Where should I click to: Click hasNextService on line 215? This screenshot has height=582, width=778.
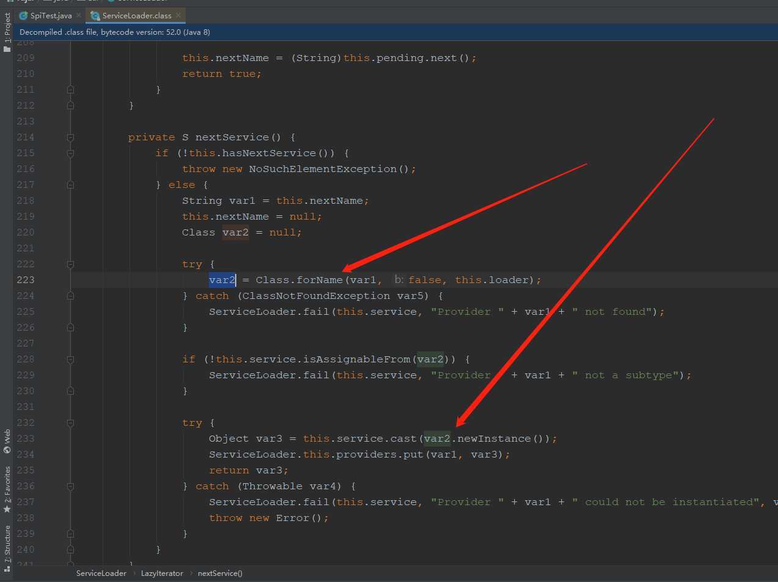point(269,153)
